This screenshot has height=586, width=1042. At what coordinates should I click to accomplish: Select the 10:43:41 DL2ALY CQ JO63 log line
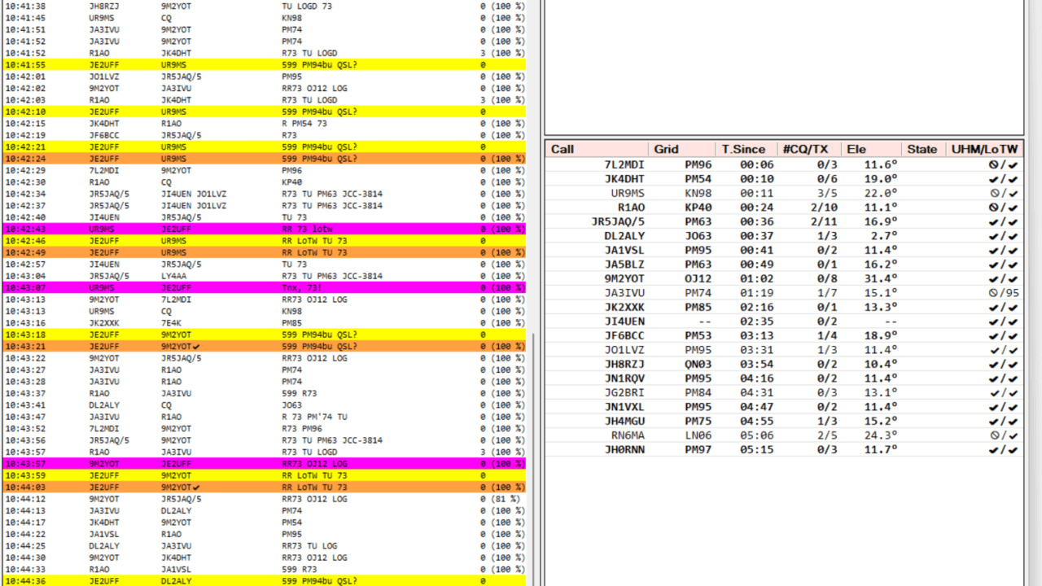tap(265, 405)
